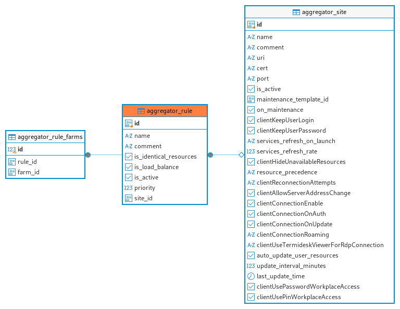Click the boolean icon beside on_maintenance

pyautogui.click(x=251, y=110)
